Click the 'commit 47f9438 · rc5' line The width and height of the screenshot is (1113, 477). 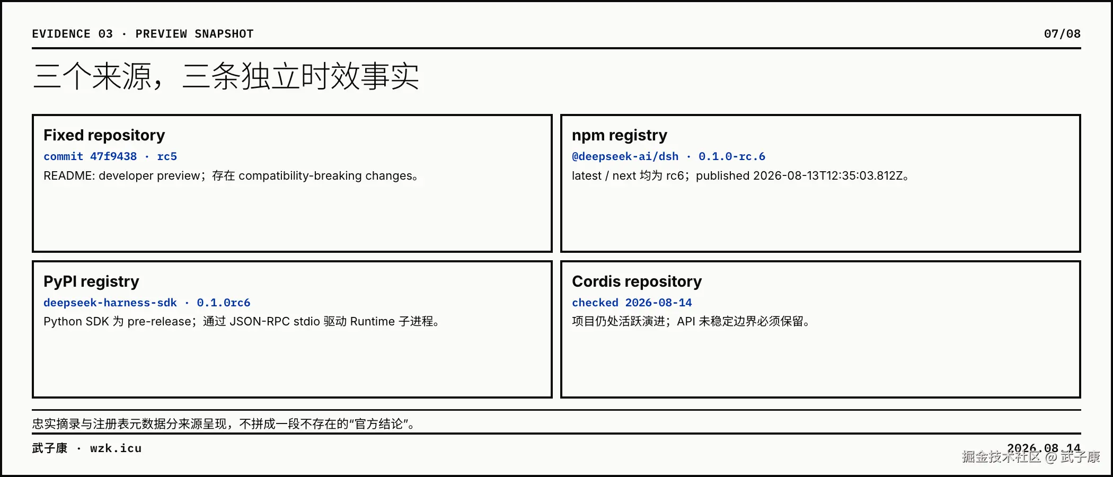[x=110, y=156]
